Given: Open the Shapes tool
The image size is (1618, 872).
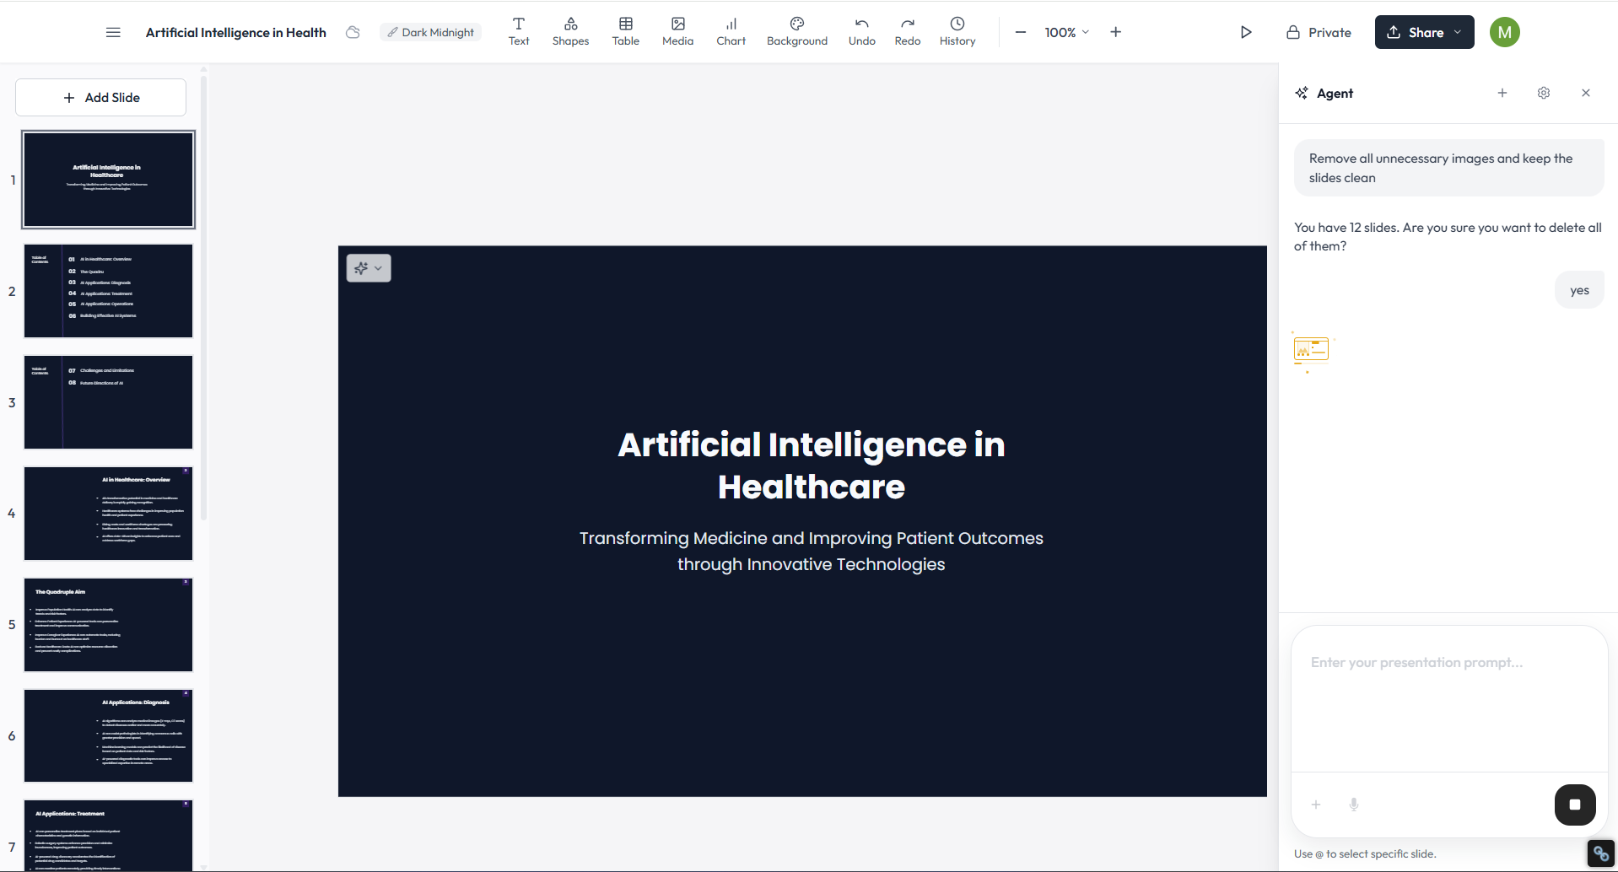Looking at the screenshot, I should [x=570, y=31].
